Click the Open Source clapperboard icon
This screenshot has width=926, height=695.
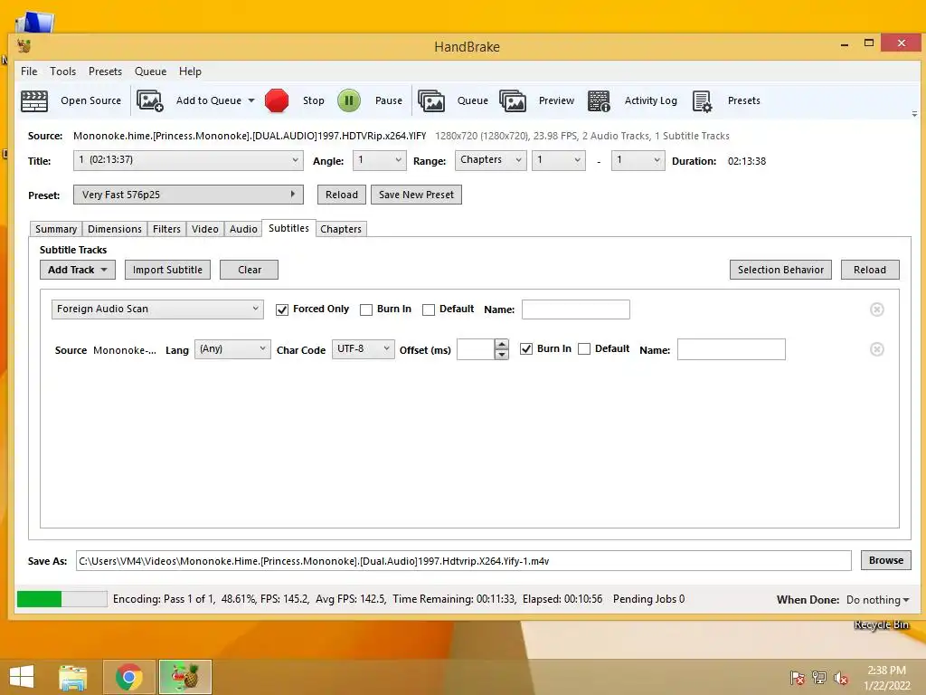pyautogui.click(x=34, y=100)
